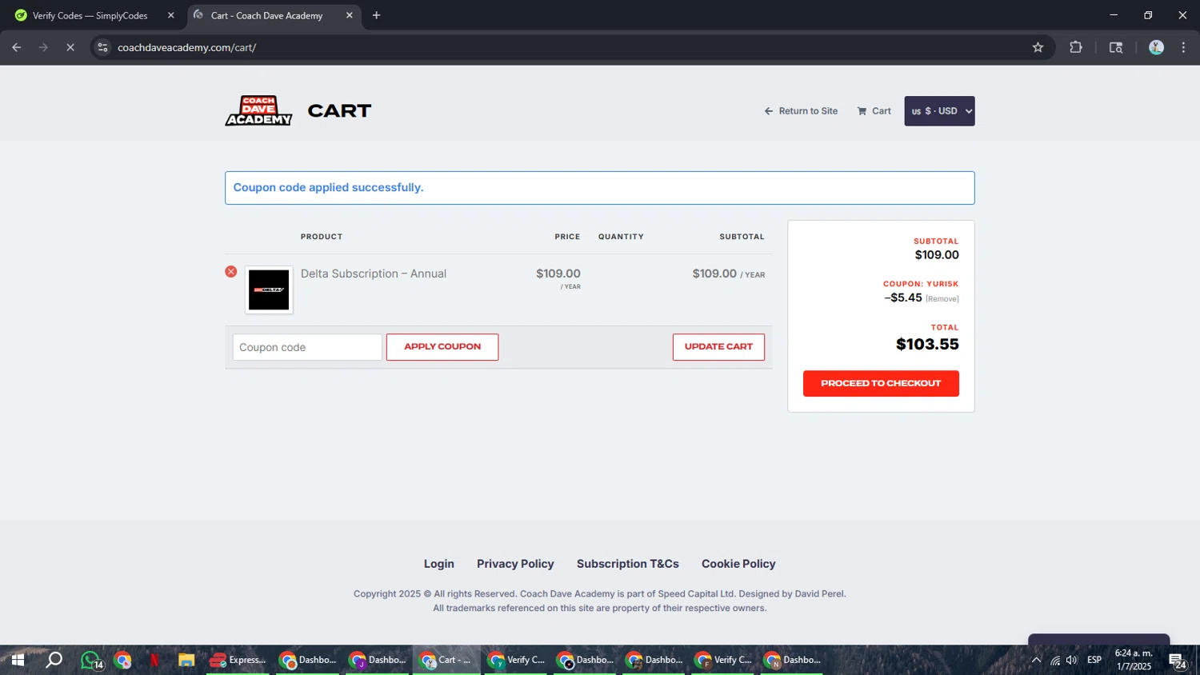
Task: Click the address bar URL
Action: tap(186, 47)
